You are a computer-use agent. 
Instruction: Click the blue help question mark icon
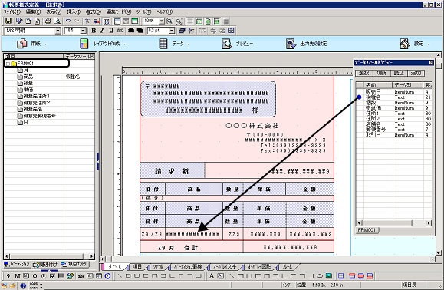point(23,285)
